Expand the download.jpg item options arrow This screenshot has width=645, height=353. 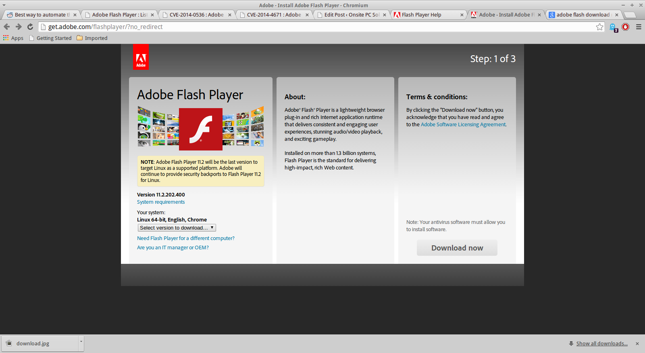click(81, 343)
